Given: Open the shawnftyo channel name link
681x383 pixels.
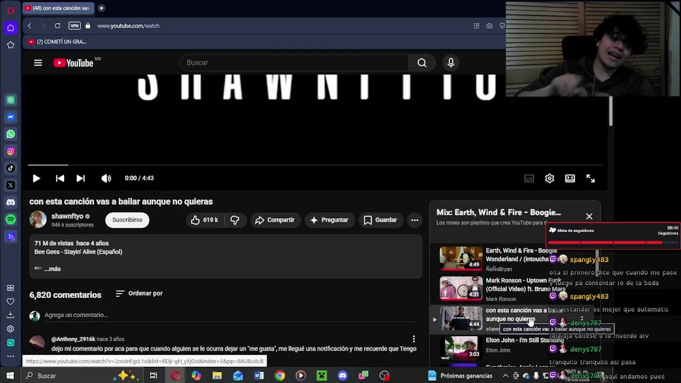Looking at the screenshot, I should coord(67,217).
